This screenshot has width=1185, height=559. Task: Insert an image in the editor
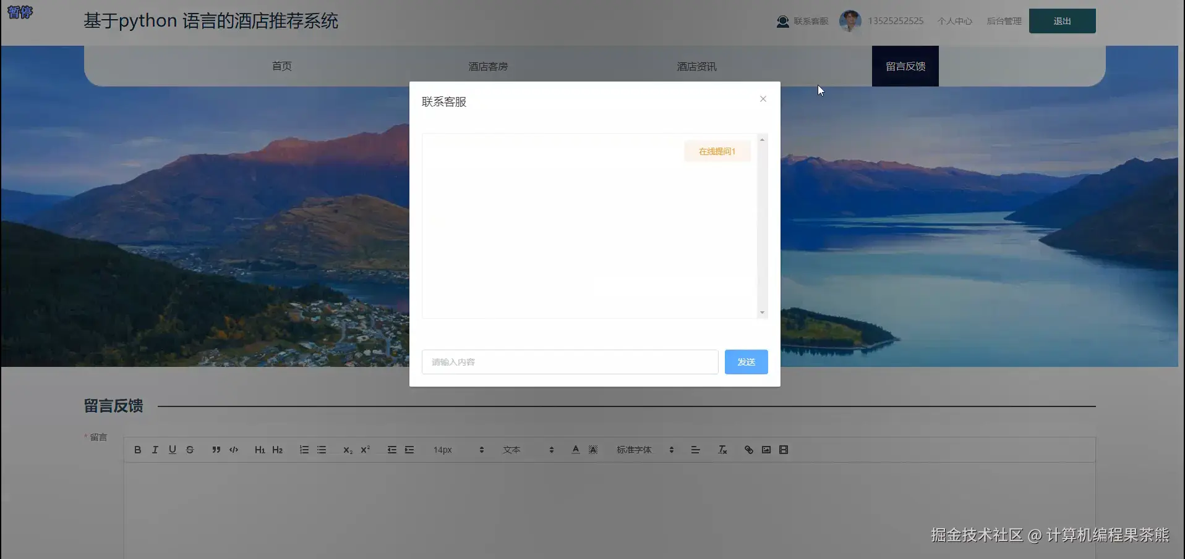point(766,450)
